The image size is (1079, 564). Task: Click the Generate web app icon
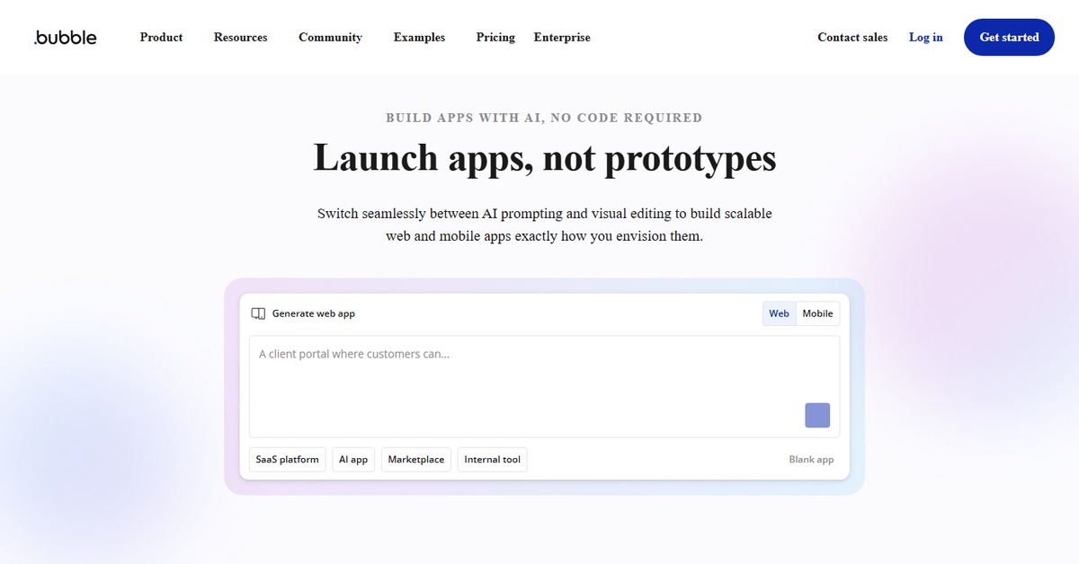pos(258,313)
